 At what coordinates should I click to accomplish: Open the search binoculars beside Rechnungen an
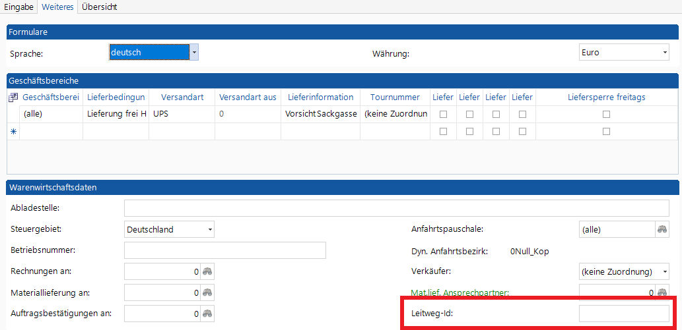(208, 271)
